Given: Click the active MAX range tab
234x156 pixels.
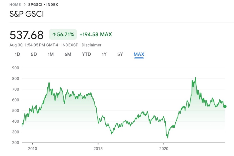Looking at the screenshot, I should (139, 54).
